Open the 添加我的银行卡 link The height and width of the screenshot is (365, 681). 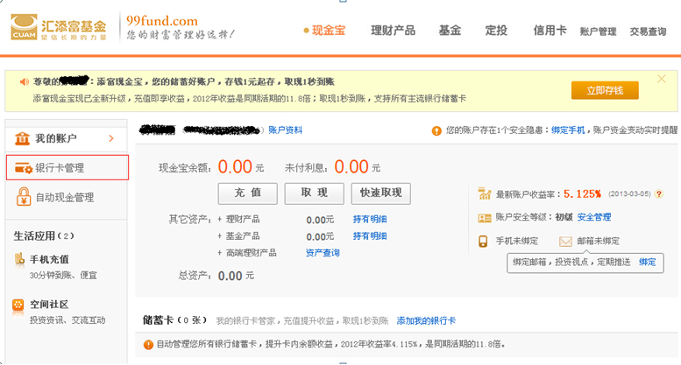click(x=426, y=321)
